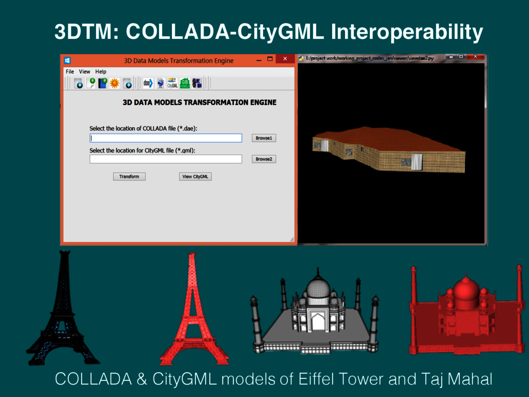
Task: Click the Python icon in viewer title bar
Action: click(x=301, y=58)
